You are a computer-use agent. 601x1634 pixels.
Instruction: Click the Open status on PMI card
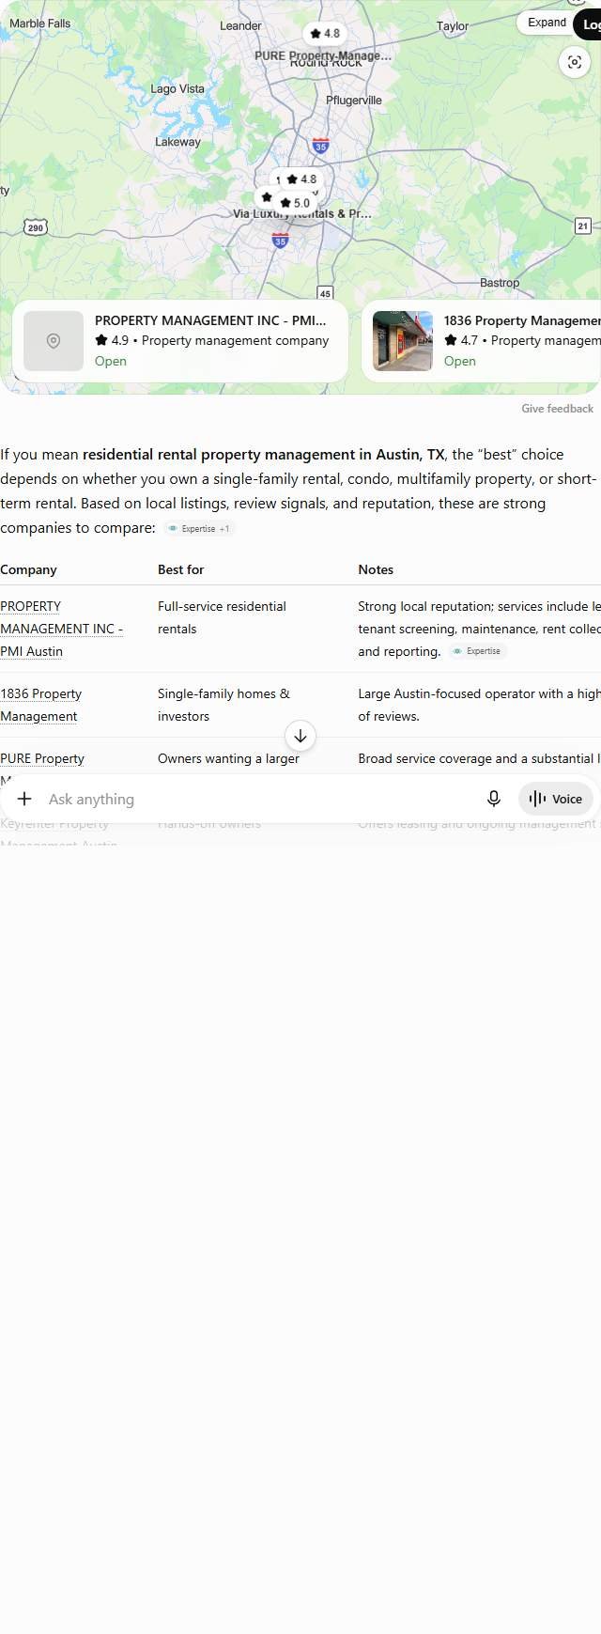(x=111, y=361)
